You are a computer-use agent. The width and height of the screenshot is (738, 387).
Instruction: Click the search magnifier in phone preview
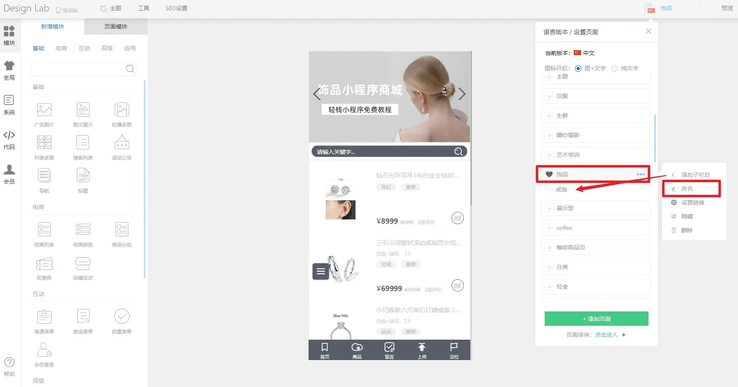click(x=458, y=152)
